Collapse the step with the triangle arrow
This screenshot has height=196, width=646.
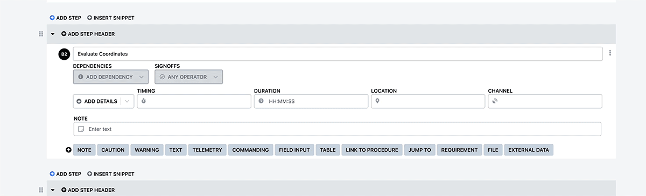click(x=53, y=34)
